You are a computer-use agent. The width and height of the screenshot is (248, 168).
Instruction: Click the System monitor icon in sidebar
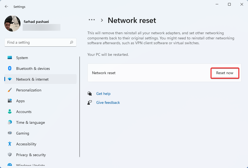tap(10, 58)
